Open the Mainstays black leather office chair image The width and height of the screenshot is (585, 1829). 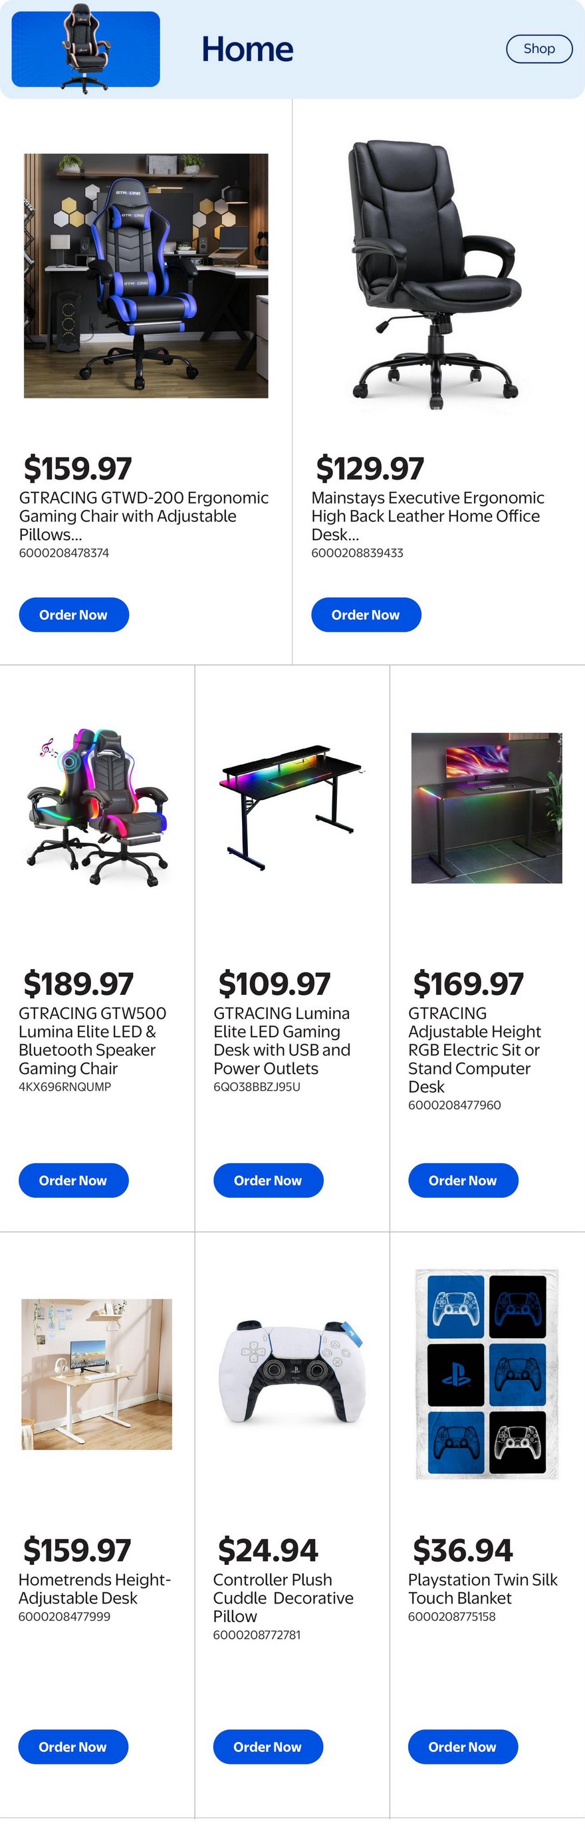pyautogui.click(x=438, y=275)
